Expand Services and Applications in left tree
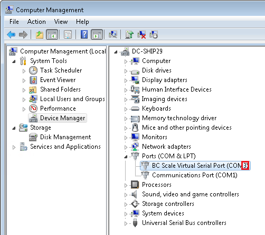The image size is (265, 235). coord(14,147)
